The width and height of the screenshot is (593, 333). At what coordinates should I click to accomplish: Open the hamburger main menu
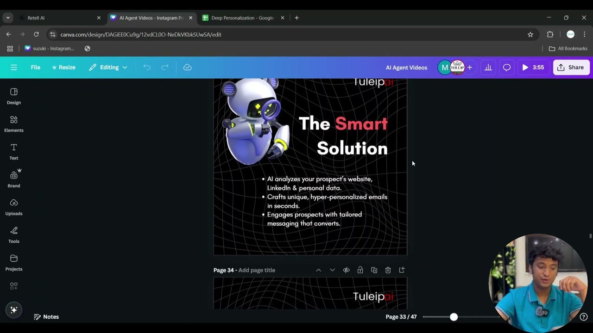(x=14, y=68)
